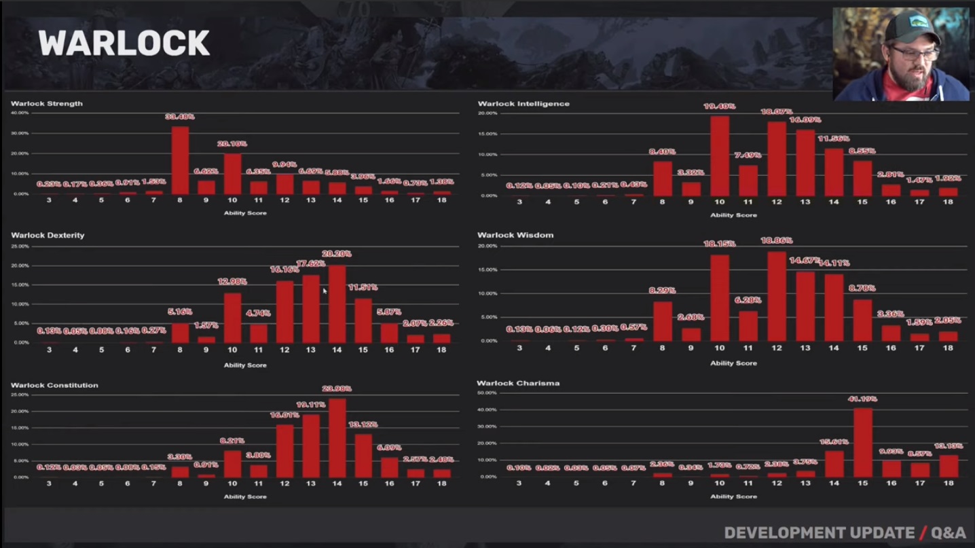Click the Warlock Constitution chart title

[x=54, y=385]
